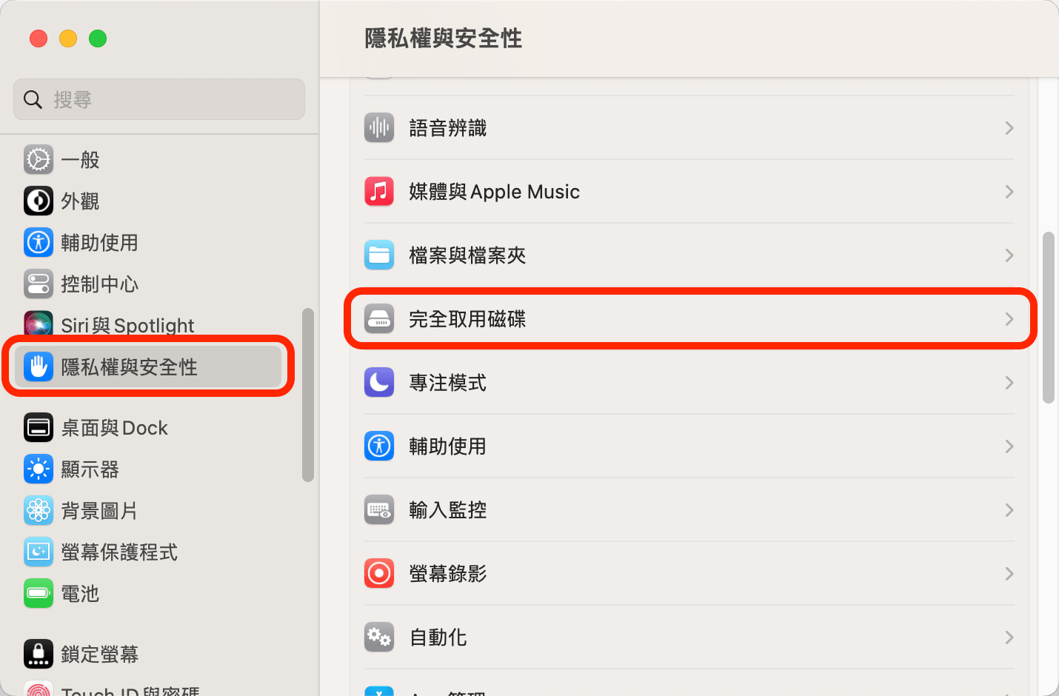Click the 螢幕錄影 record icon
1059x696 pixels.
(x=379, y=573)
